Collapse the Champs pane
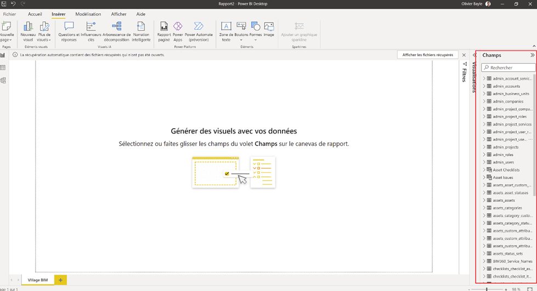Image resolution: width=537 pixels, height=291 pixels. 532,55
